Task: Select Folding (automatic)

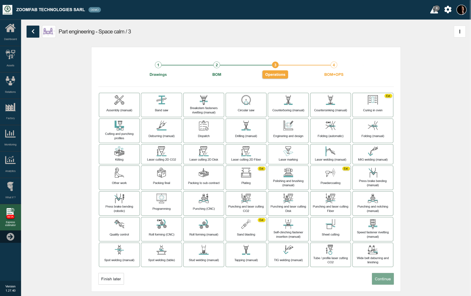Action: point(331,131)
